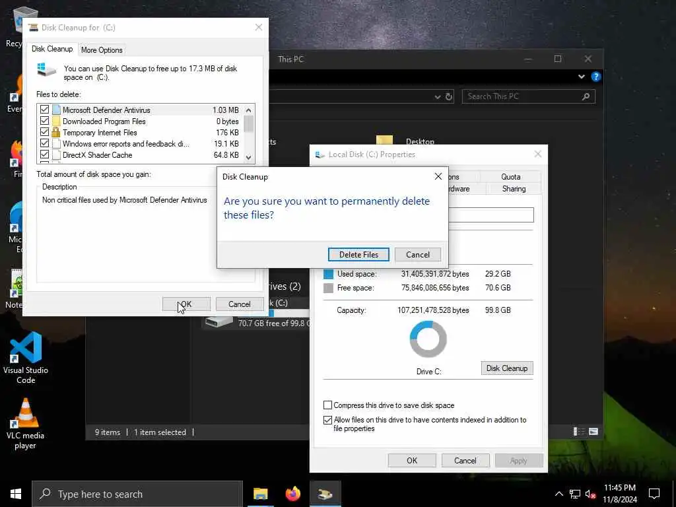676x507 pixels.
Task: Click the blue Used space color swatch
Action: pos(329,274)
